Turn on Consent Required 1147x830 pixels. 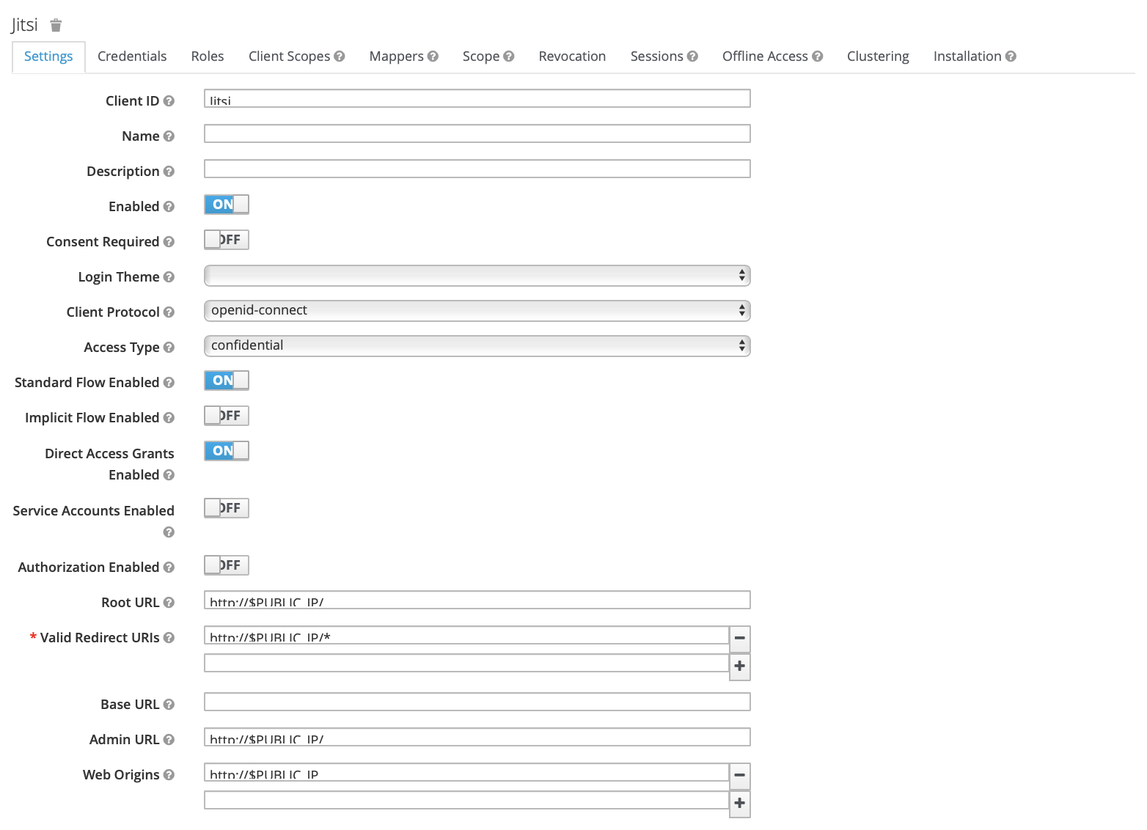pos(226,239)
